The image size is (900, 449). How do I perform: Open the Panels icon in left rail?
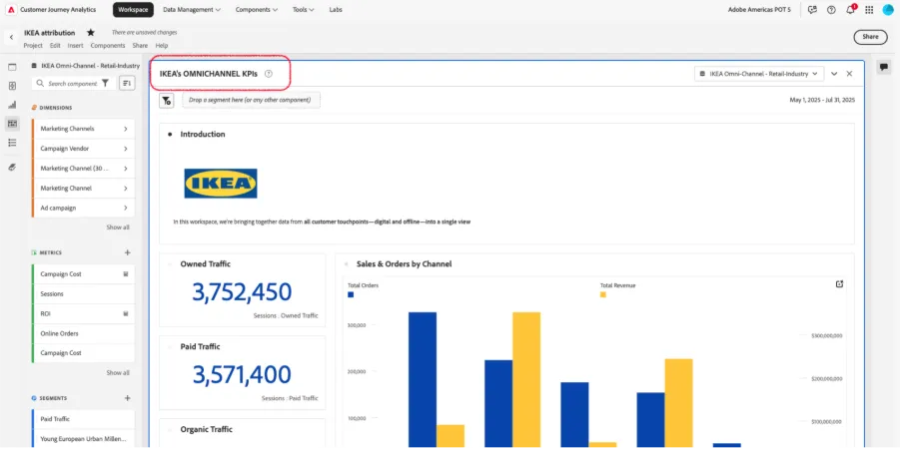12,67
